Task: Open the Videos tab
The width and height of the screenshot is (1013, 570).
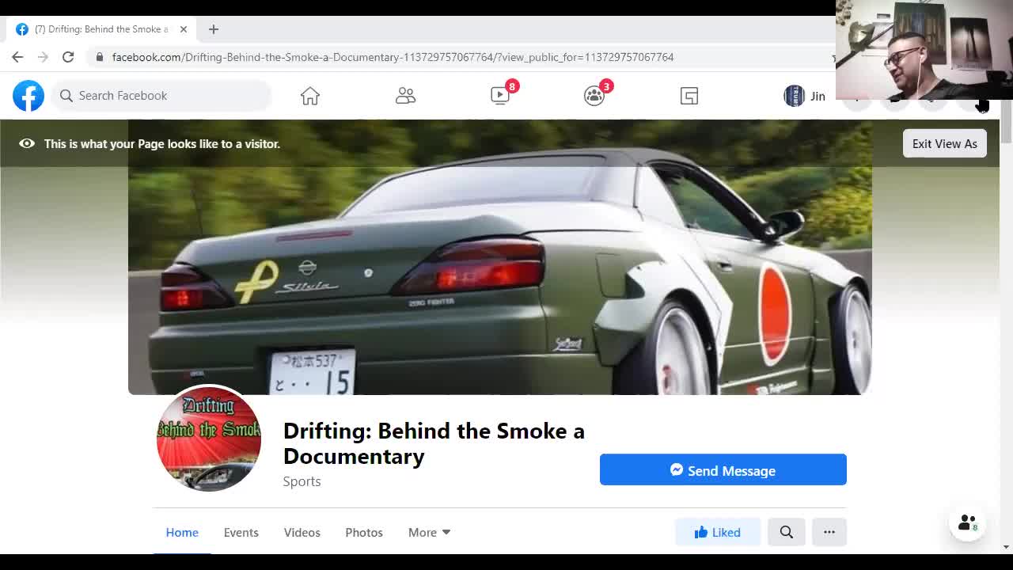Action: [302, 532]
